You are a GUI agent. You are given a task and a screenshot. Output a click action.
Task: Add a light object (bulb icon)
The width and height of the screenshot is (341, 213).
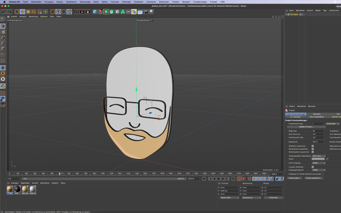point(151,12)
